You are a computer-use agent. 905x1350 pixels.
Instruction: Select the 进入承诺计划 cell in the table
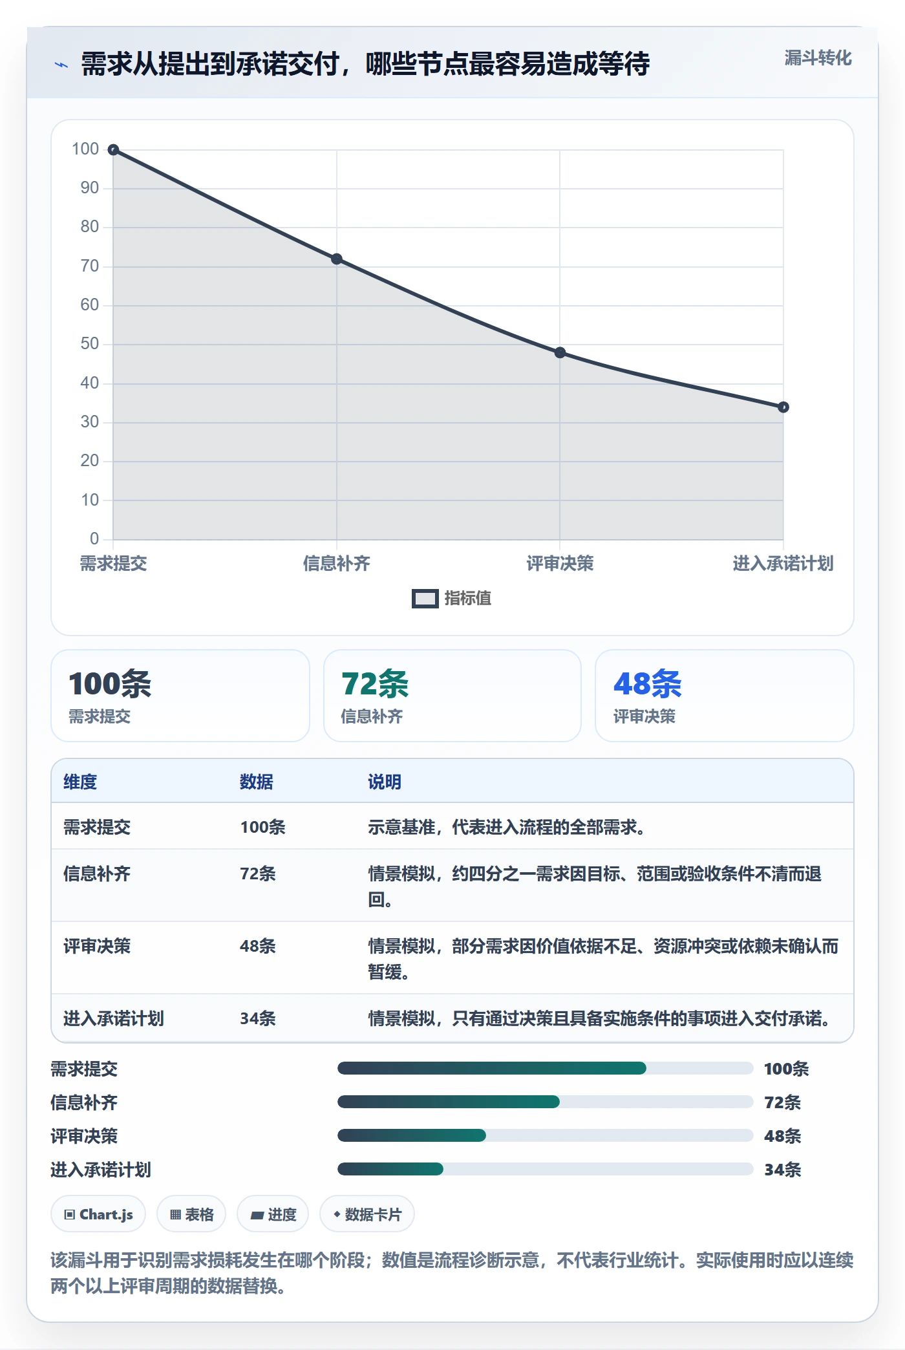point(114,1018)
